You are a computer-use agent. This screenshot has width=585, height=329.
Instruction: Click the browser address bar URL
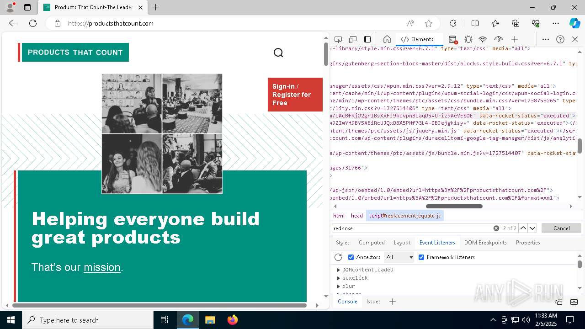[111, 23]
